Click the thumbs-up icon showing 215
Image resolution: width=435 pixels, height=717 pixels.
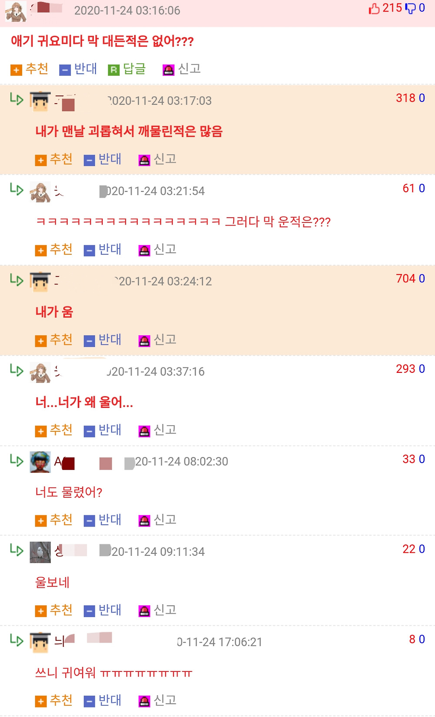click(374, 8)
